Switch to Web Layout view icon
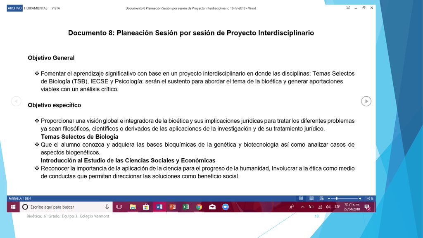Viewport: 423px width, 238px height. point(321,198)
